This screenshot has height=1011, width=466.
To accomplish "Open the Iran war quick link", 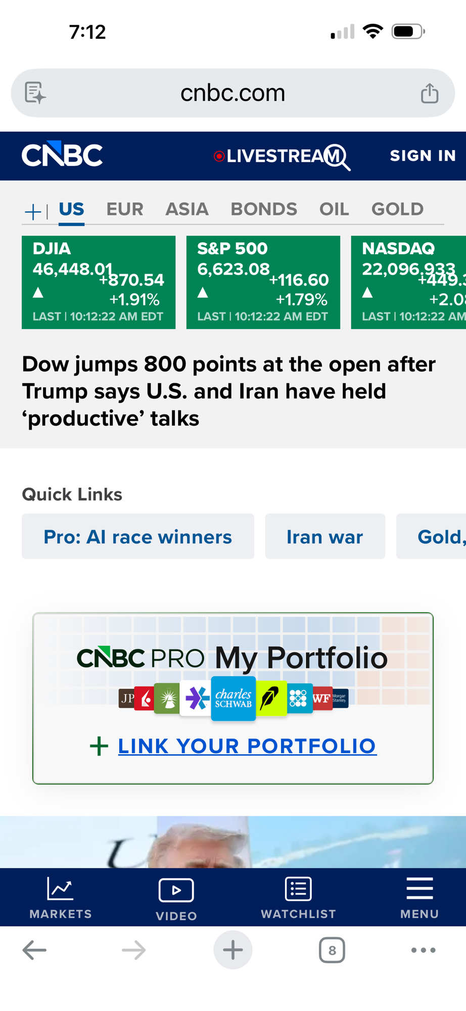I will click(325, 537).
